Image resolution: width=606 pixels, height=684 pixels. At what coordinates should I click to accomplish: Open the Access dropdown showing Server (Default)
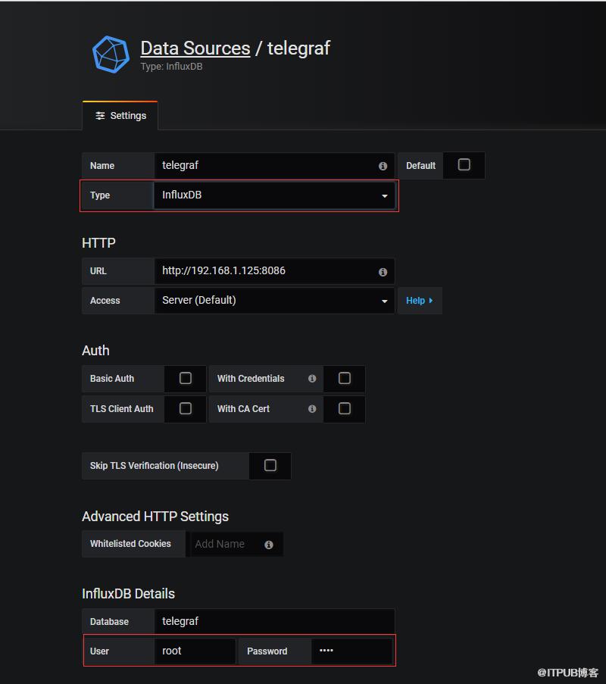pos(274,301)
